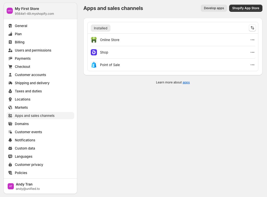
Task: Open Shipping and delivery settings
Action: pos(40,83)
